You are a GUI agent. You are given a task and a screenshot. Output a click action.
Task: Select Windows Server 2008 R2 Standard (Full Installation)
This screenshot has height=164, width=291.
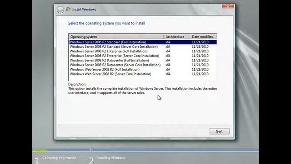(143, 42)
